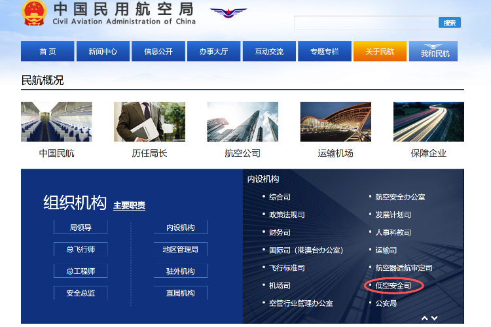Open the 航空安全办公室 link
491x327 pixels.
click(400, 197)
